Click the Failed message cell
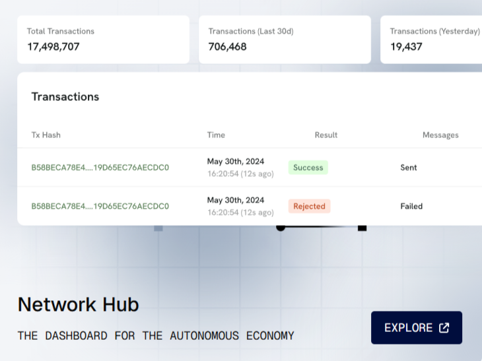Screen dimensions: 482x361 411,206
